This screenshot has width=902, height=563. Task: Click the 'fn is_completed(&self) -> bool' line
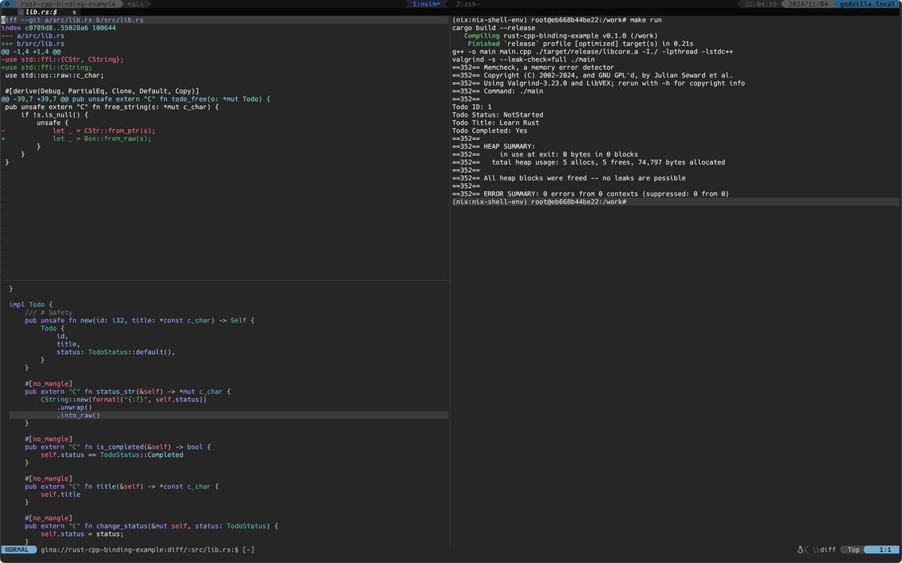click(x=118, y=446)
